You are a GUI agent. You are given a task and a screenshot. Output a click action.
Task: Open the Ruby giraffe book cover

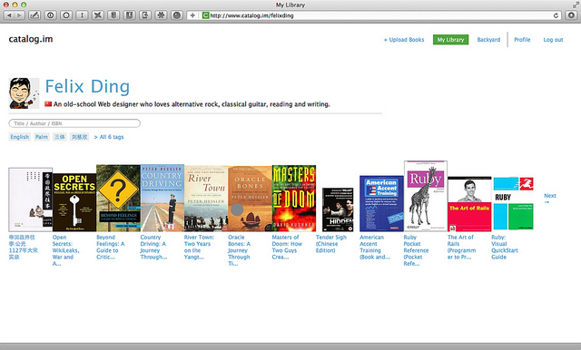[x=426, y=196]
